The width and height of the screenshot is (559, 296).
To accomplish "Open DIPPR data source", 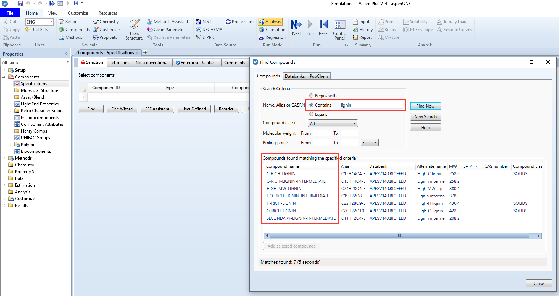I will pos(205,37).
